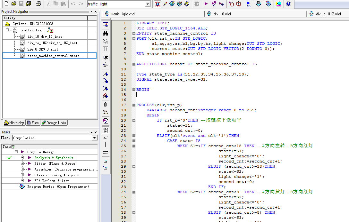Switch to the Files tab
The height and width of the screenshot is (222, 349).
(x=33, y=123)
